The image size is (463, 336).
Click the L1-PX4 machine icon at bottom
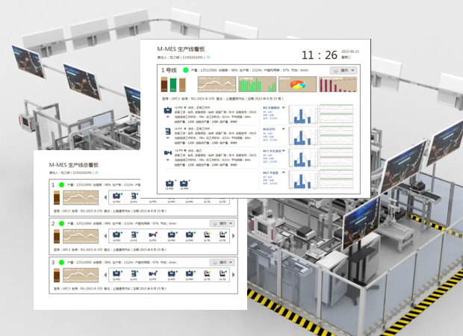coord(184,181)
